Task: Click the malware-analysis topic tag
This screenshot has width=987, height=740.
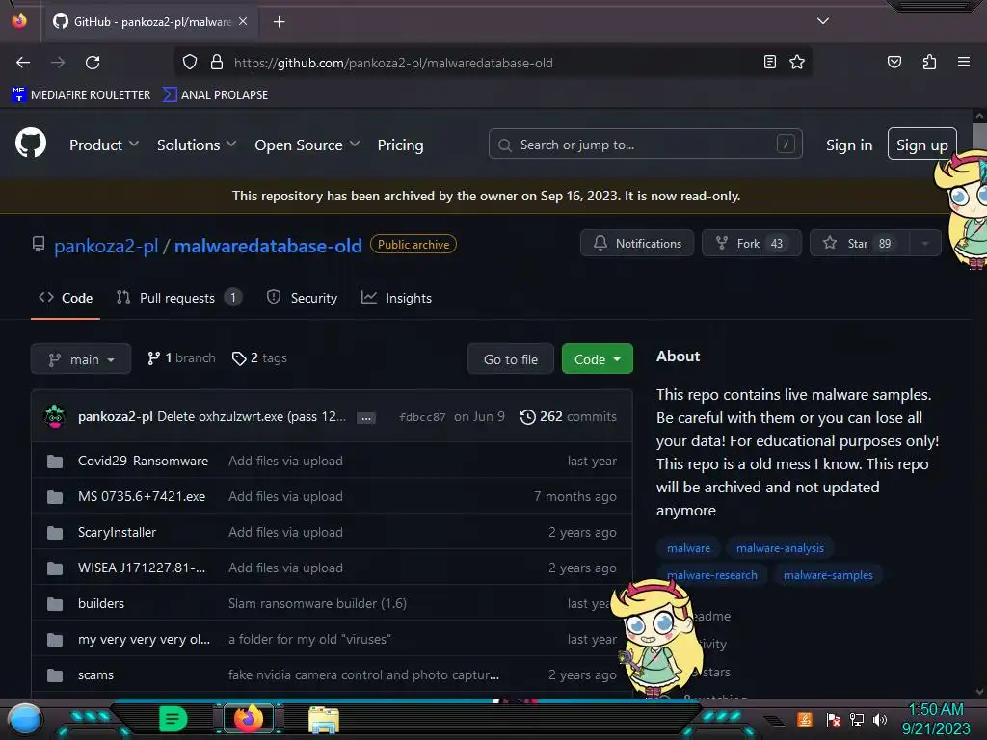Action: pyautogui.click(x=779, y=548)
